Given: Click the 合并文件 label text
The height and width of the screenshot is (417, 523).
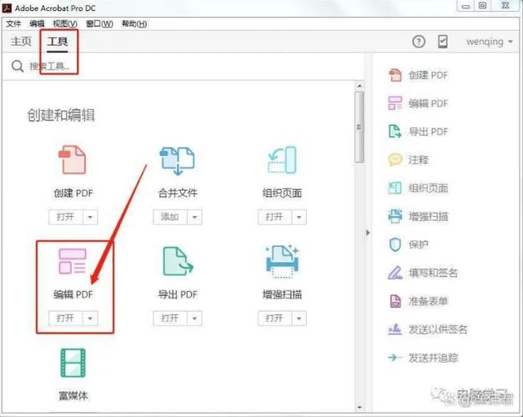Looking at the screenshot, I should [178, 193].
